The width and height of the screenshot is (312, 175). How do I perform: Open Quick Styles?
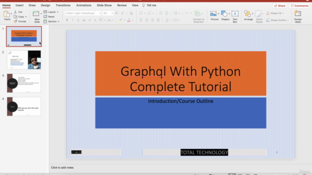259,17
